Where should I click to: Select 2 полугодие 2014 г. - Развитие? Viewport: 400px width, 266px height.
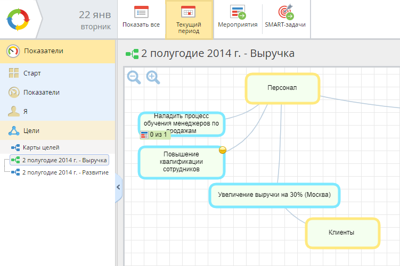tap(65, 172)
